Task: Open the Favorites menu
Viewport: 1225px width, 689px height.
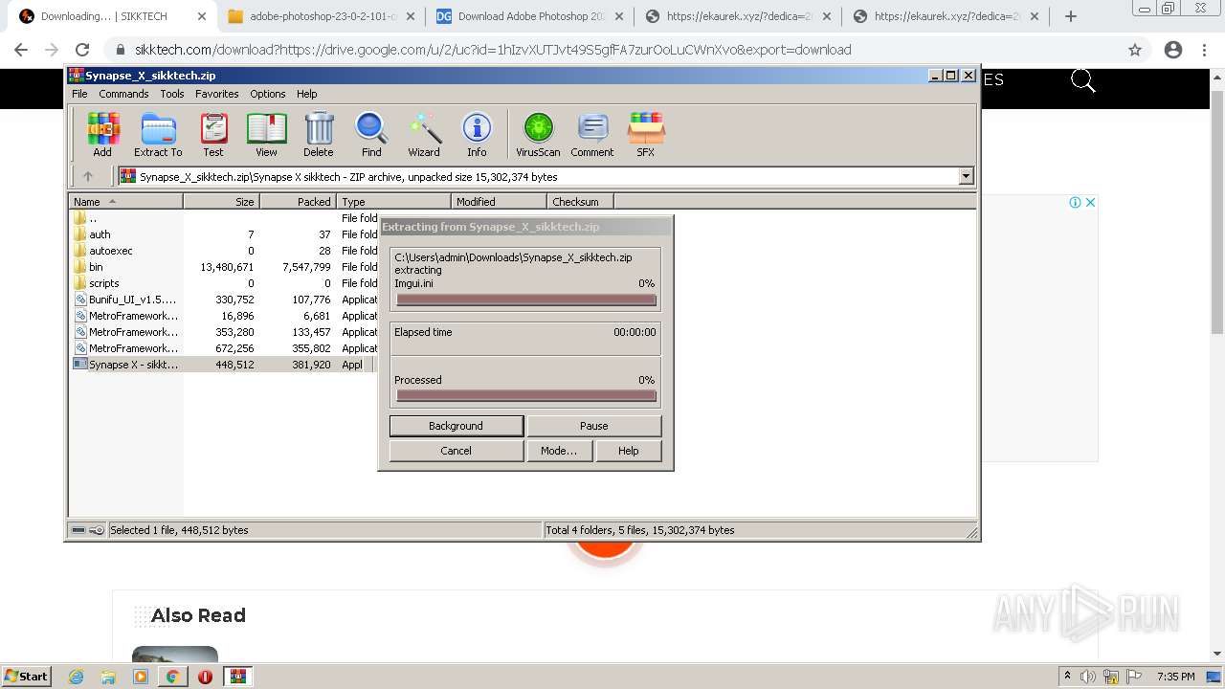Action: point(217,94)
